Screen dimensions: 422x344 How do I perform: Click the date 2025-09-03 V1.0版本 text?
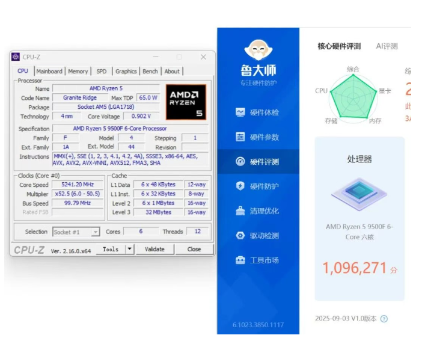[346, 319]
